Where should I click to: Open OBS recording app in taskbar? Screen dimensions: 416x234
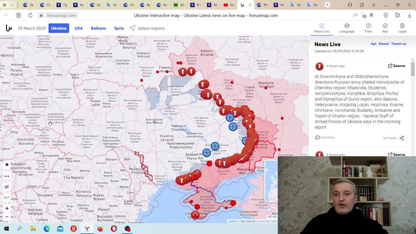[x=127, y=229]
